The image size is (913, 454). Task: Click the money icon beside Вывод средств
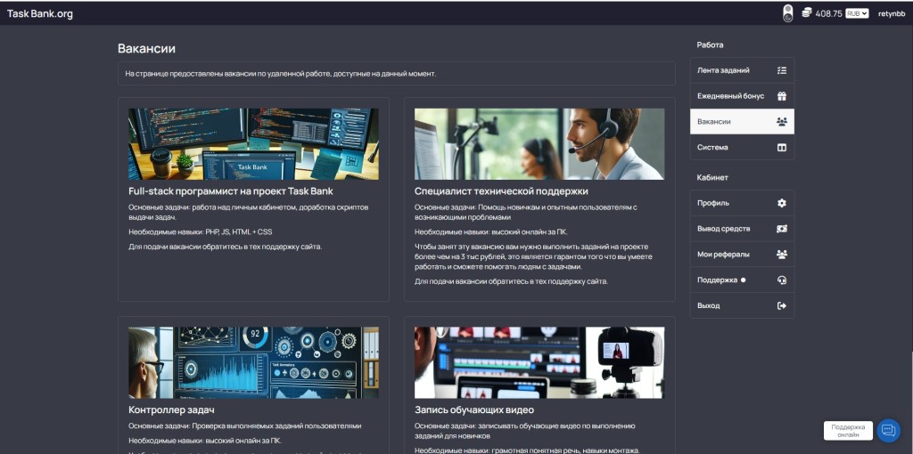(781, 229)
